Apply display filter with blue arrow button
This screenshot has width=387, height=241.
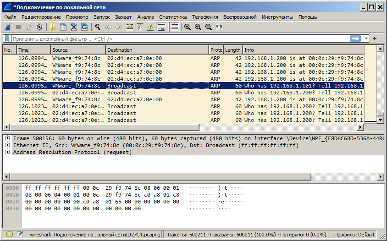click(x=355, y=39)
